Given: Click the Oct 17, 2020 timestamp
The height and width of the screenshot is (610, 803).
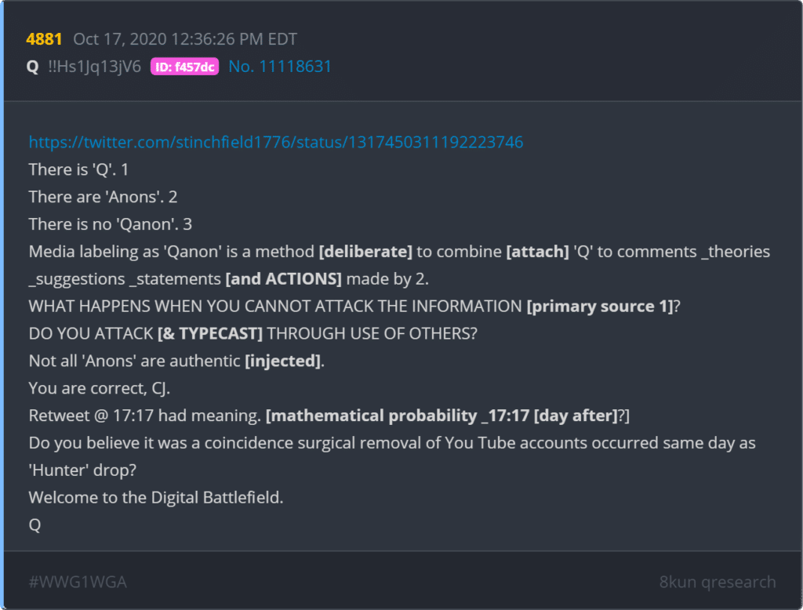Looking at the screenshot, I should click(185, 39).
